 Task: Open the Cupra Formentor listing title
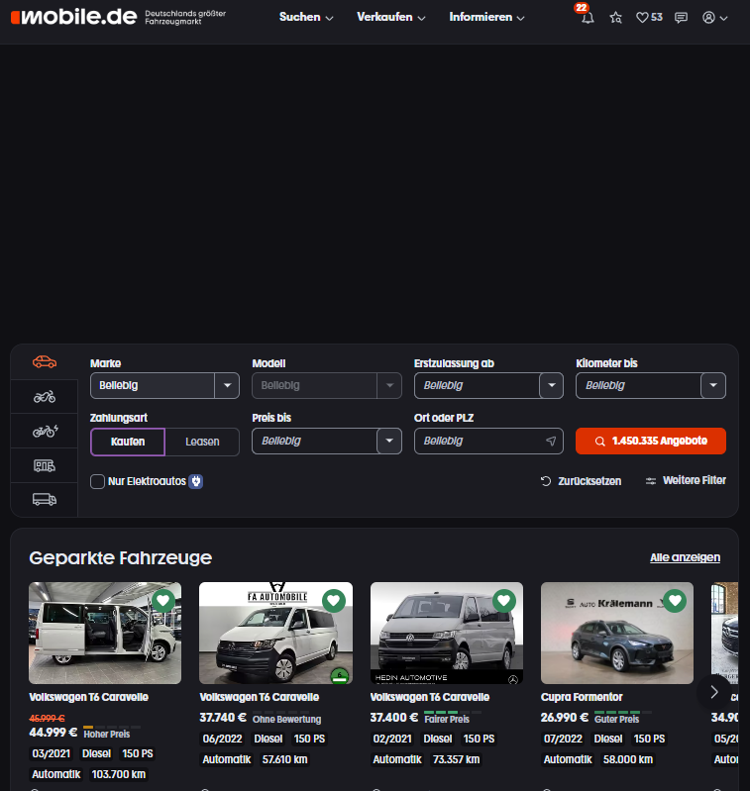582,697
